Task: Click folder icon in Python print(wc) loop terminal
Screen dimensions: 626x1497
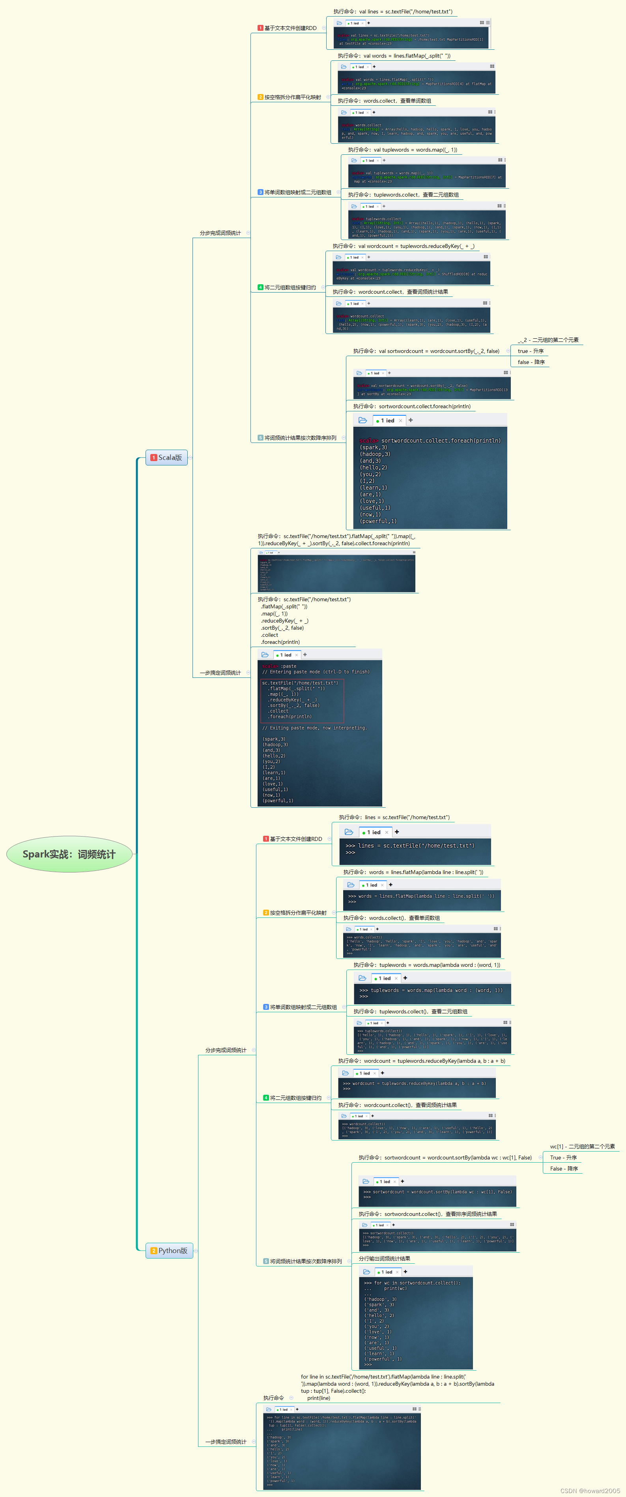Action: [x=366, y=1272]
